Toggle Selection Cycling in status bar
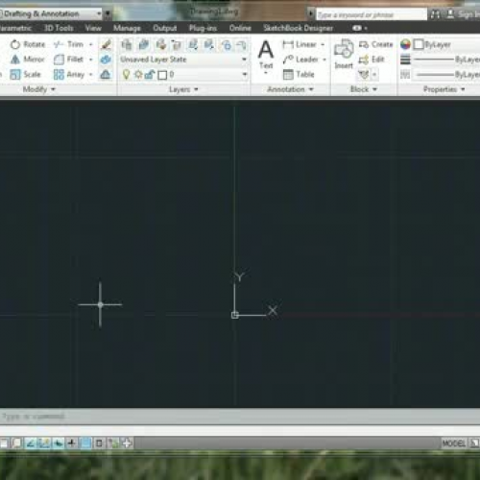 pyautogui.click(x=113, y=443)
